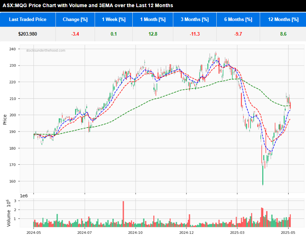
Task: Click the 2025-03 date axis label
Action: click(x=237, y=232)
